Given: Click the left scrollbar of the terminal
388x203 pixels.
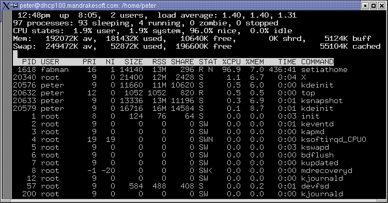Looking at the screenshot, I should pos(7,104).
